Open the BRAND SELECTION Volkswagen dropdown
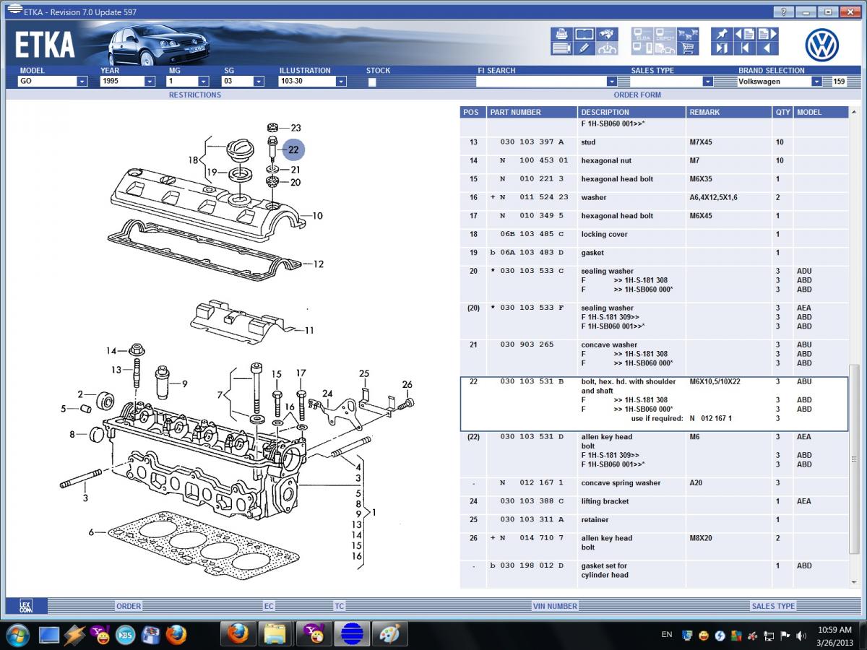867x650 pixels. (816, 82)
